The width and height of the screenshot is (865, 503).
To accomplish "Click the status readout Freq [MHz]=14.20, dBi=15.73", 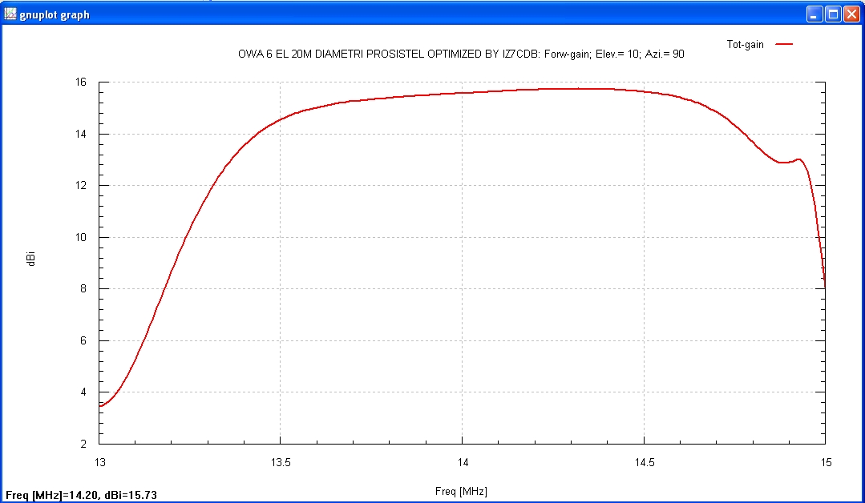I will pyautogui.click(x=81, y=495).
